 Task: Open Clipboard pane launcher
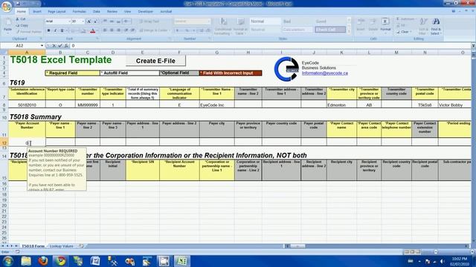[41, 39]
